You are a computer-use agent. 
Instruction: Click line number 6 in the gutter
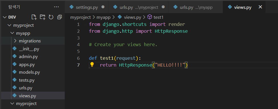pos(78,58)
